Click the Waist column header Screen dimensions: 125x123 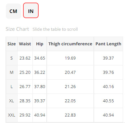[x=25, y=44]
